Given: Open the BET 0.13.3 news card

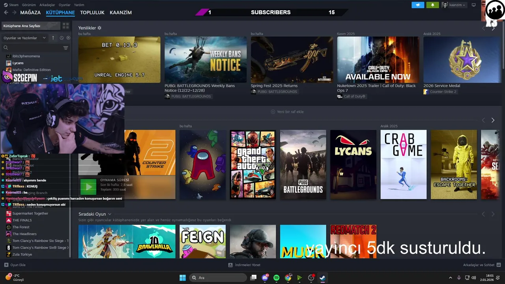Looking at the screenshot, I should [x=119, y=60].
